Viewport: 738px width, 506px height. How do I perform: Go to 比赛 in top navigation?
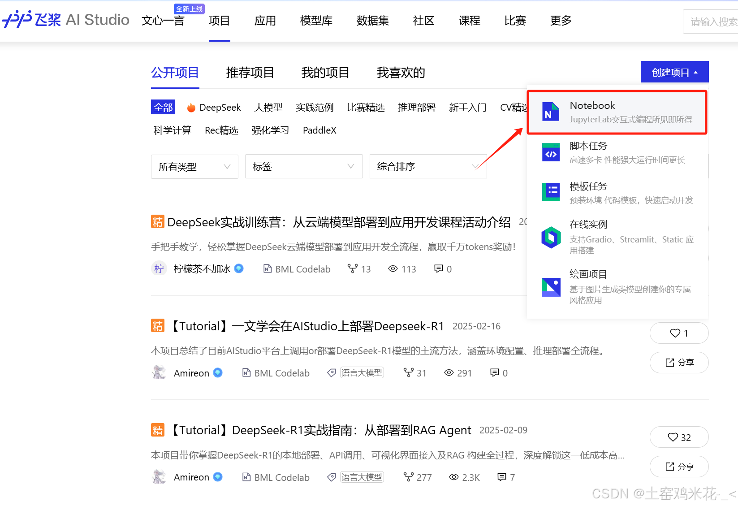(515, 21)
